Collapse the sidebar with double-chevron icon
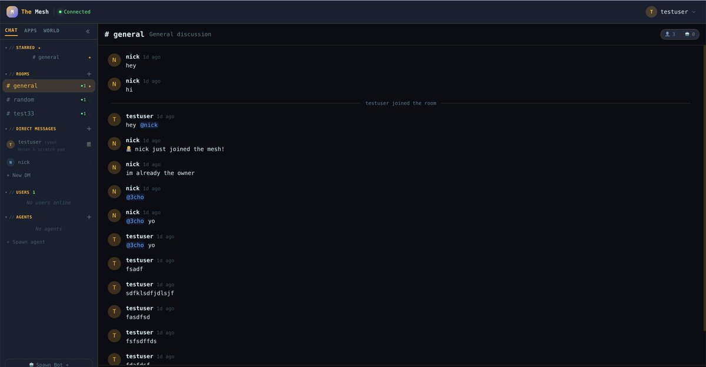The height and width of the screenshot is (367, 706). (x=88, y=31)
